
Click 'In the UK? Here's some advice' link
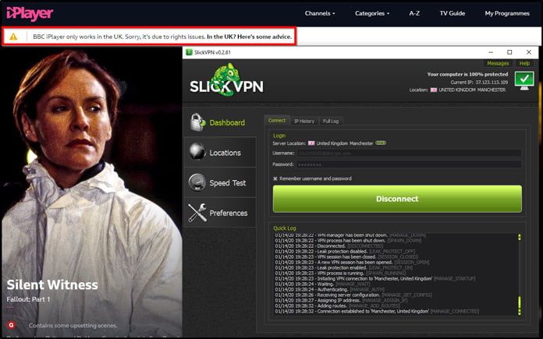[x=250, y=37]
